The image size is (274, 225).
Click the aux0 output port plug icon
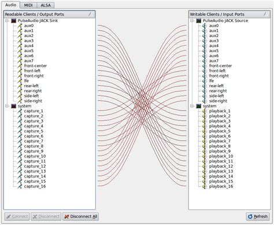pyautogui.click(x=20, y=25)
